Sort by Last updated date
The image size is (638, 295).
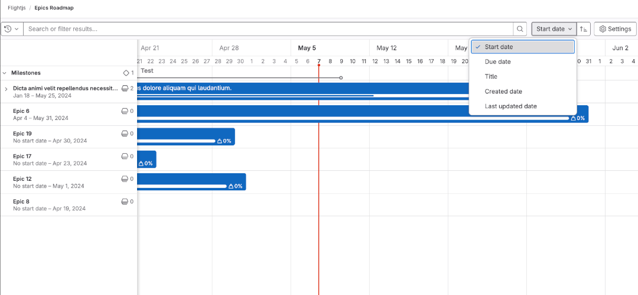pyautogui.click(x=523, y=106)
